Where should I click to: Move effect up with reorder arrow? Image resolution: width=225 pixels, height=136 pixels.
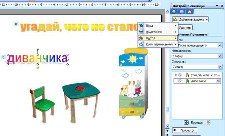tap(186, 123)
